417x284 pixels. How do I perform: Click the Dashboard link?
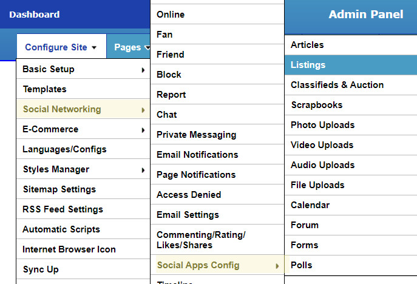35,14
